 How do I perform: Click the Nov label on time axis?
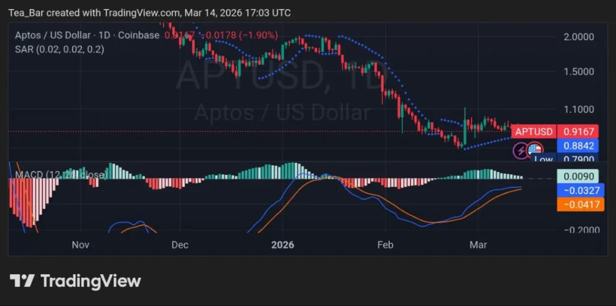pos(80,245)
